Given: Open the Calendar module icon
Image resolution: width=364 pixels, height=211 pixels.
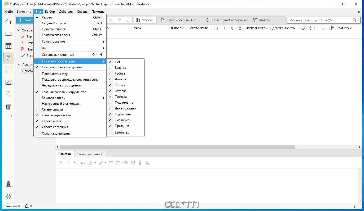Looking at the screenshot, I should click(8, 46).
